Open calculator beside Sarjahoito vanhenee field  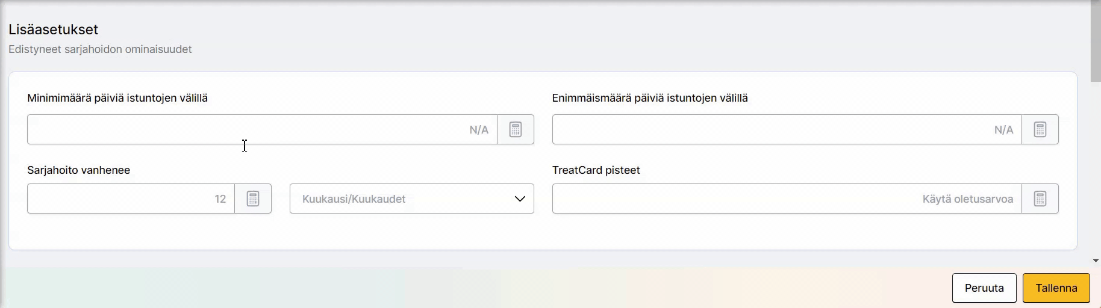coord(253,199)
